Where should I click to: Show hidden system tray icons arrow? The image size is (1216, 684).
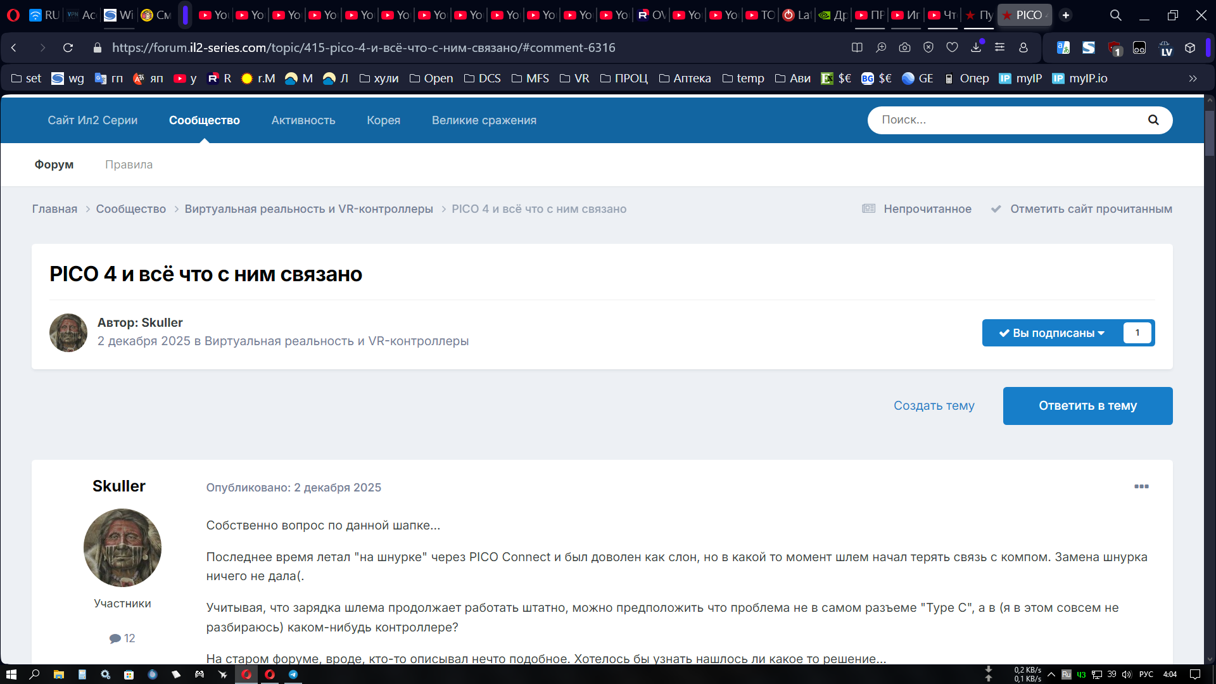point(1051,674)
